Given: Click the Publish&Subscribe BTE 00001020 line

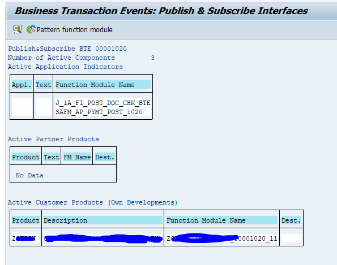Looking at the screenshot, I should (x=67, y=49).
